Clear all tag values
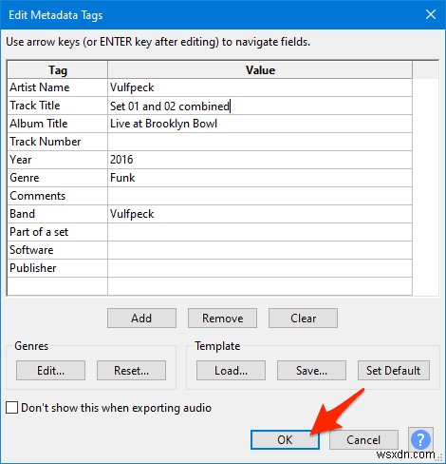 303,318
